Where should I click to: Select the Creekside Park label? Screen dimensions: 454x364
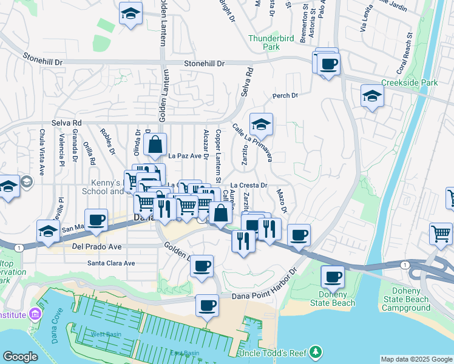(x=410, y=83)
